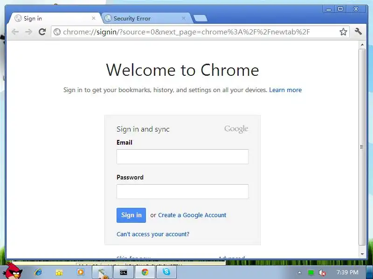This screenshot has width=373, height=279.
Task: Go back using the browser back arrow
Action: pos(15,32)
